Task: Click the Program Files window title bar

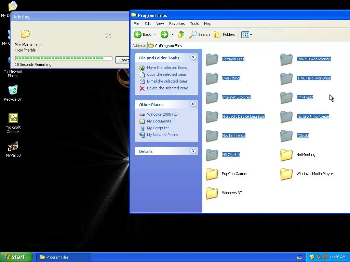Action: tap(240, 15)
